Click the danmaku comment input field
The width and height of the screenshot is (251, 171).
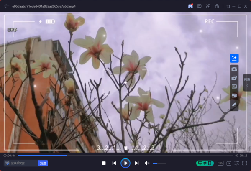pos(24,163)
